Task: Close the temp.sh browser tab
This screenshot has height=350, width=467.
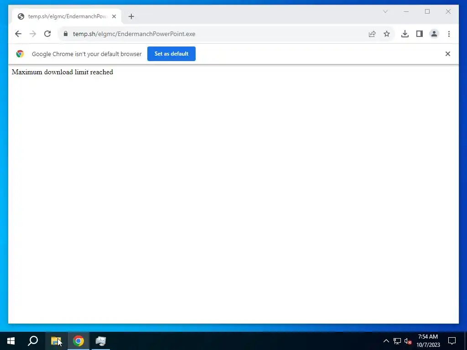Action: pyautogui.click(x=114, y=16)
